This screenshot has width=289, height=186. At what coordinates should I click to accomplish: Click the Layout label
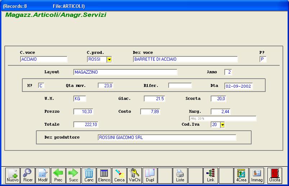pyautogui.click(x=52, y=72)
